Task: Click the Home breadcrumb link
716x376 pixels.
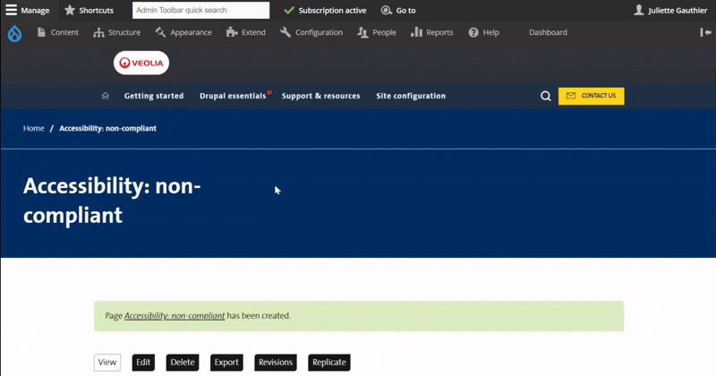Action: click(34, 129)
